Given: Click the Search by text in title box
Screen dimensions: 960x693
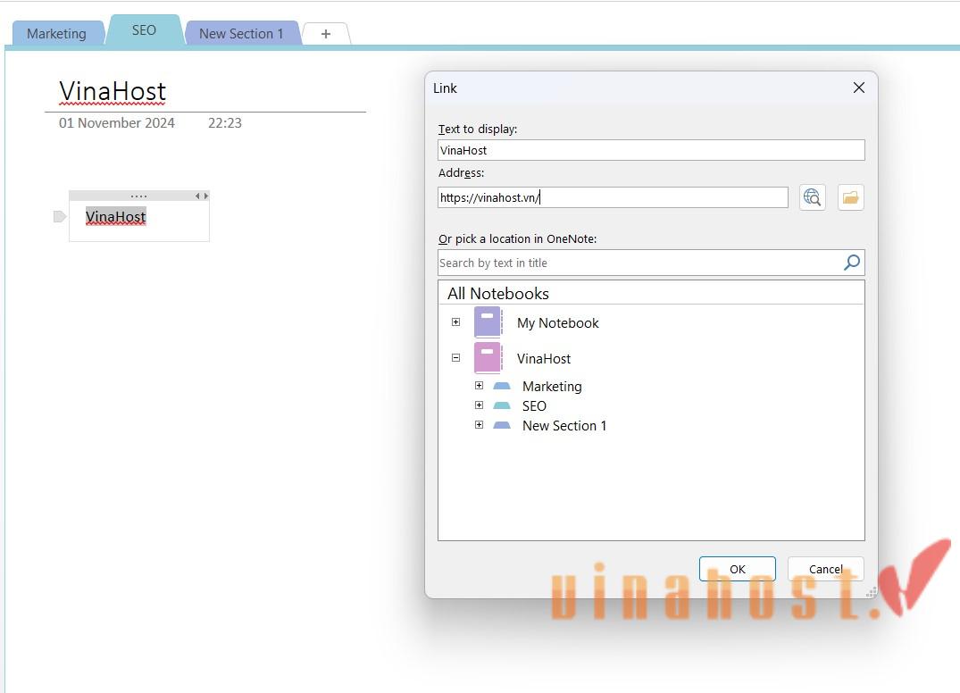Looking at the screenshot, I should (651, 263).
